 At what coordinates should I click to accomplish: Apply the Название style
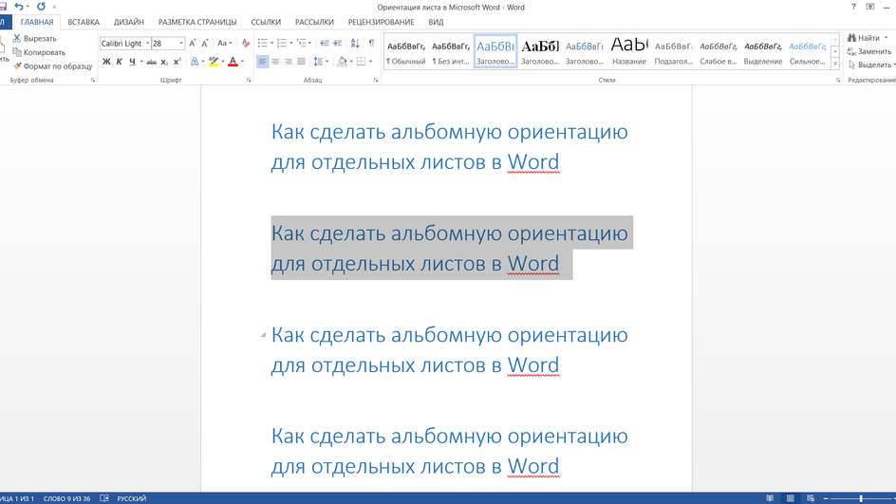coord(628,51)
